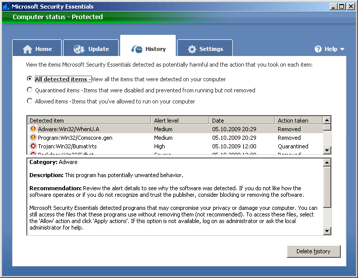
Task: Click description pane scrollbar thumb
Action: 327,187
